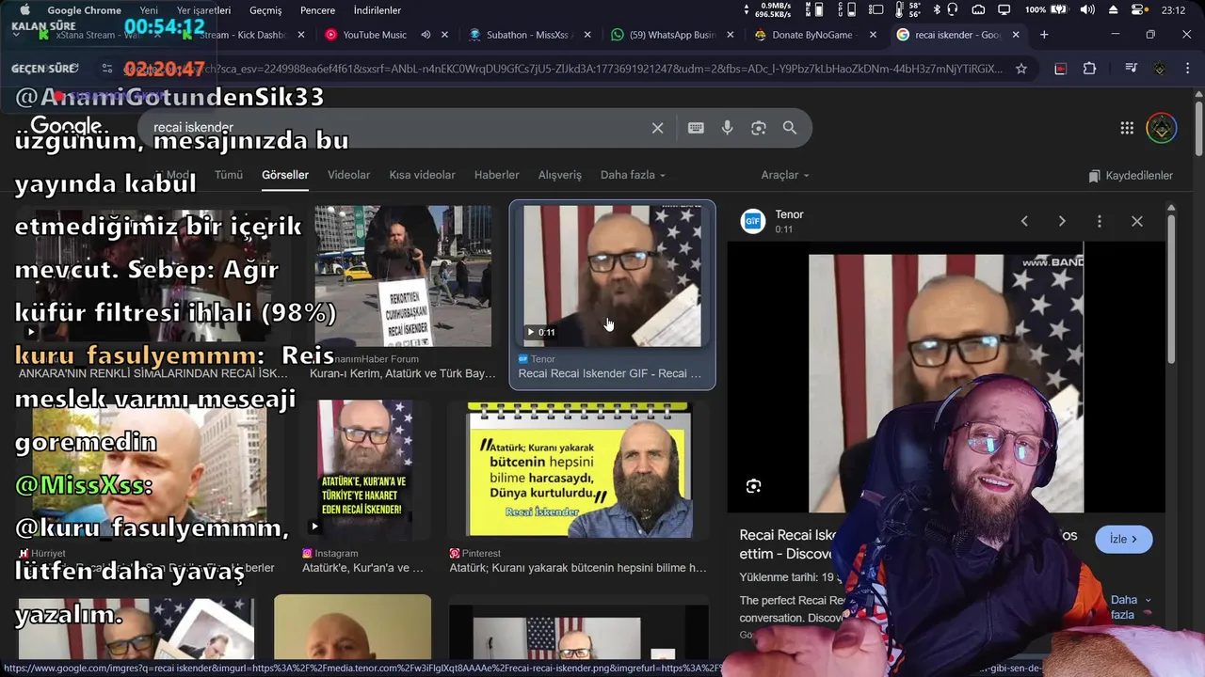This screenshot has height=677, width=1205.
Task: Open the Chrome extensions puzzle menu
Action: click(x=1089, y=69)
